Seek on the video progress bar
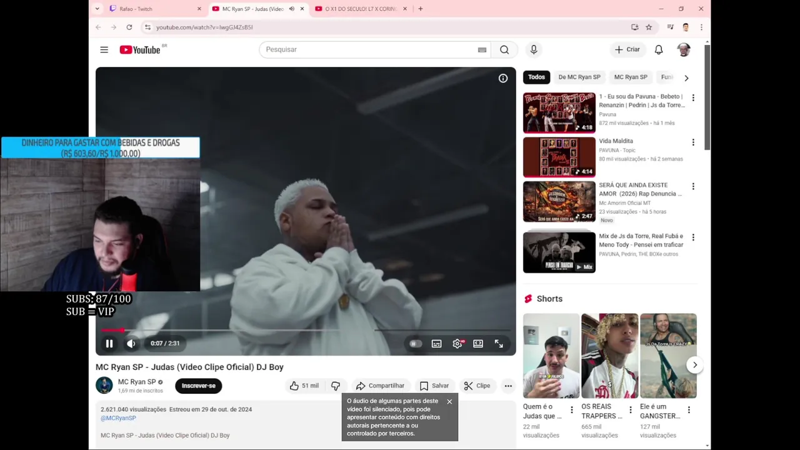The image size is (800, 450). [306, 330]
